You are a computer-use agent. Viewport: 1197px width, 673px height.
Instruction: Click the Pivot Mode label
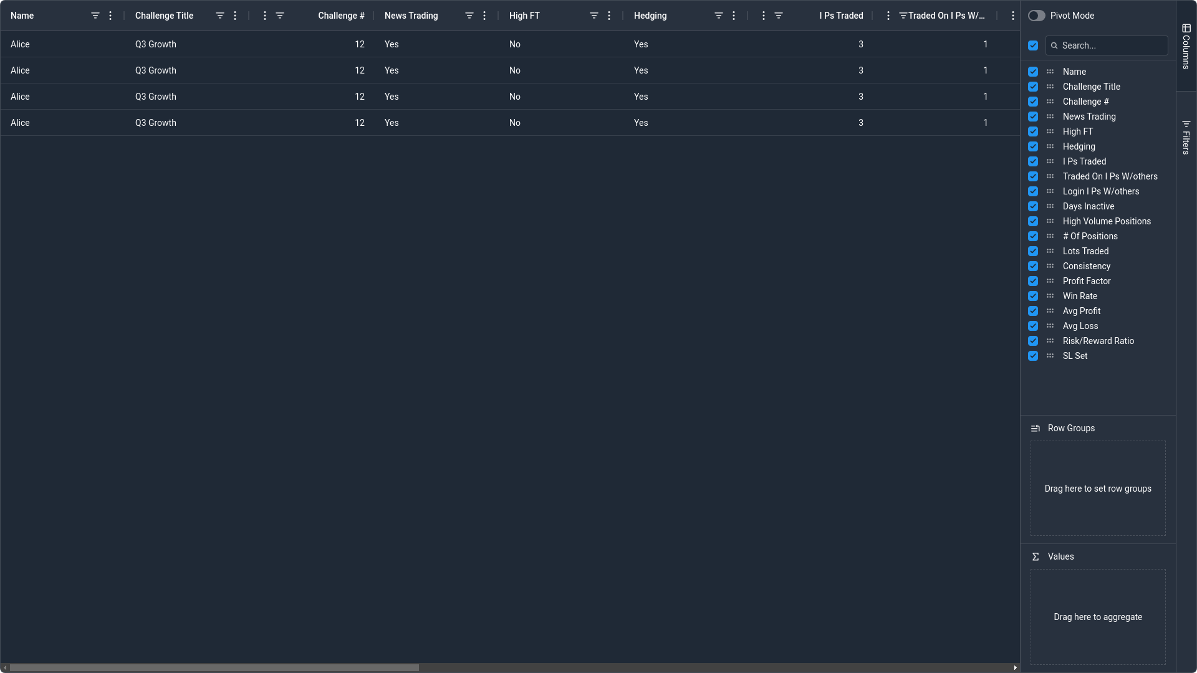click(x=1072, y=16)
